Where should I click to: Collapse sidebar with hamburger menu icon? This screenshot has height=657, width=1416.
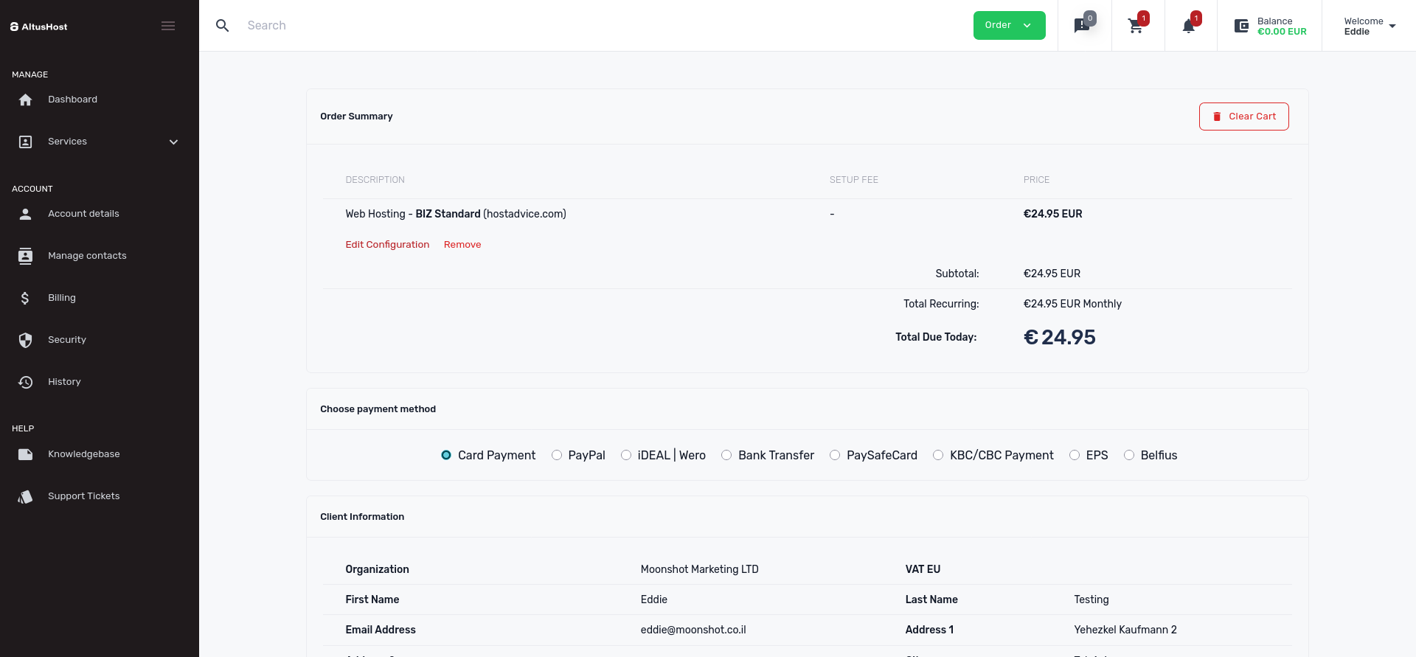point(168,26)
